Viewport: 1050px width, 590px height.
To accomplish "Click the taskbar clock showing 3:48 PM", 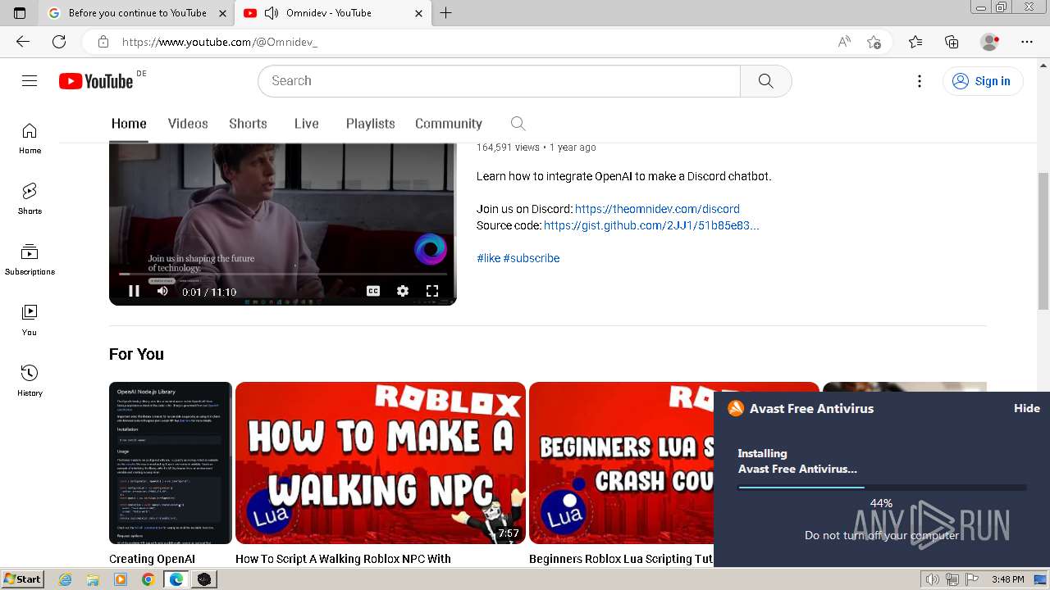I will point(1007,579).
